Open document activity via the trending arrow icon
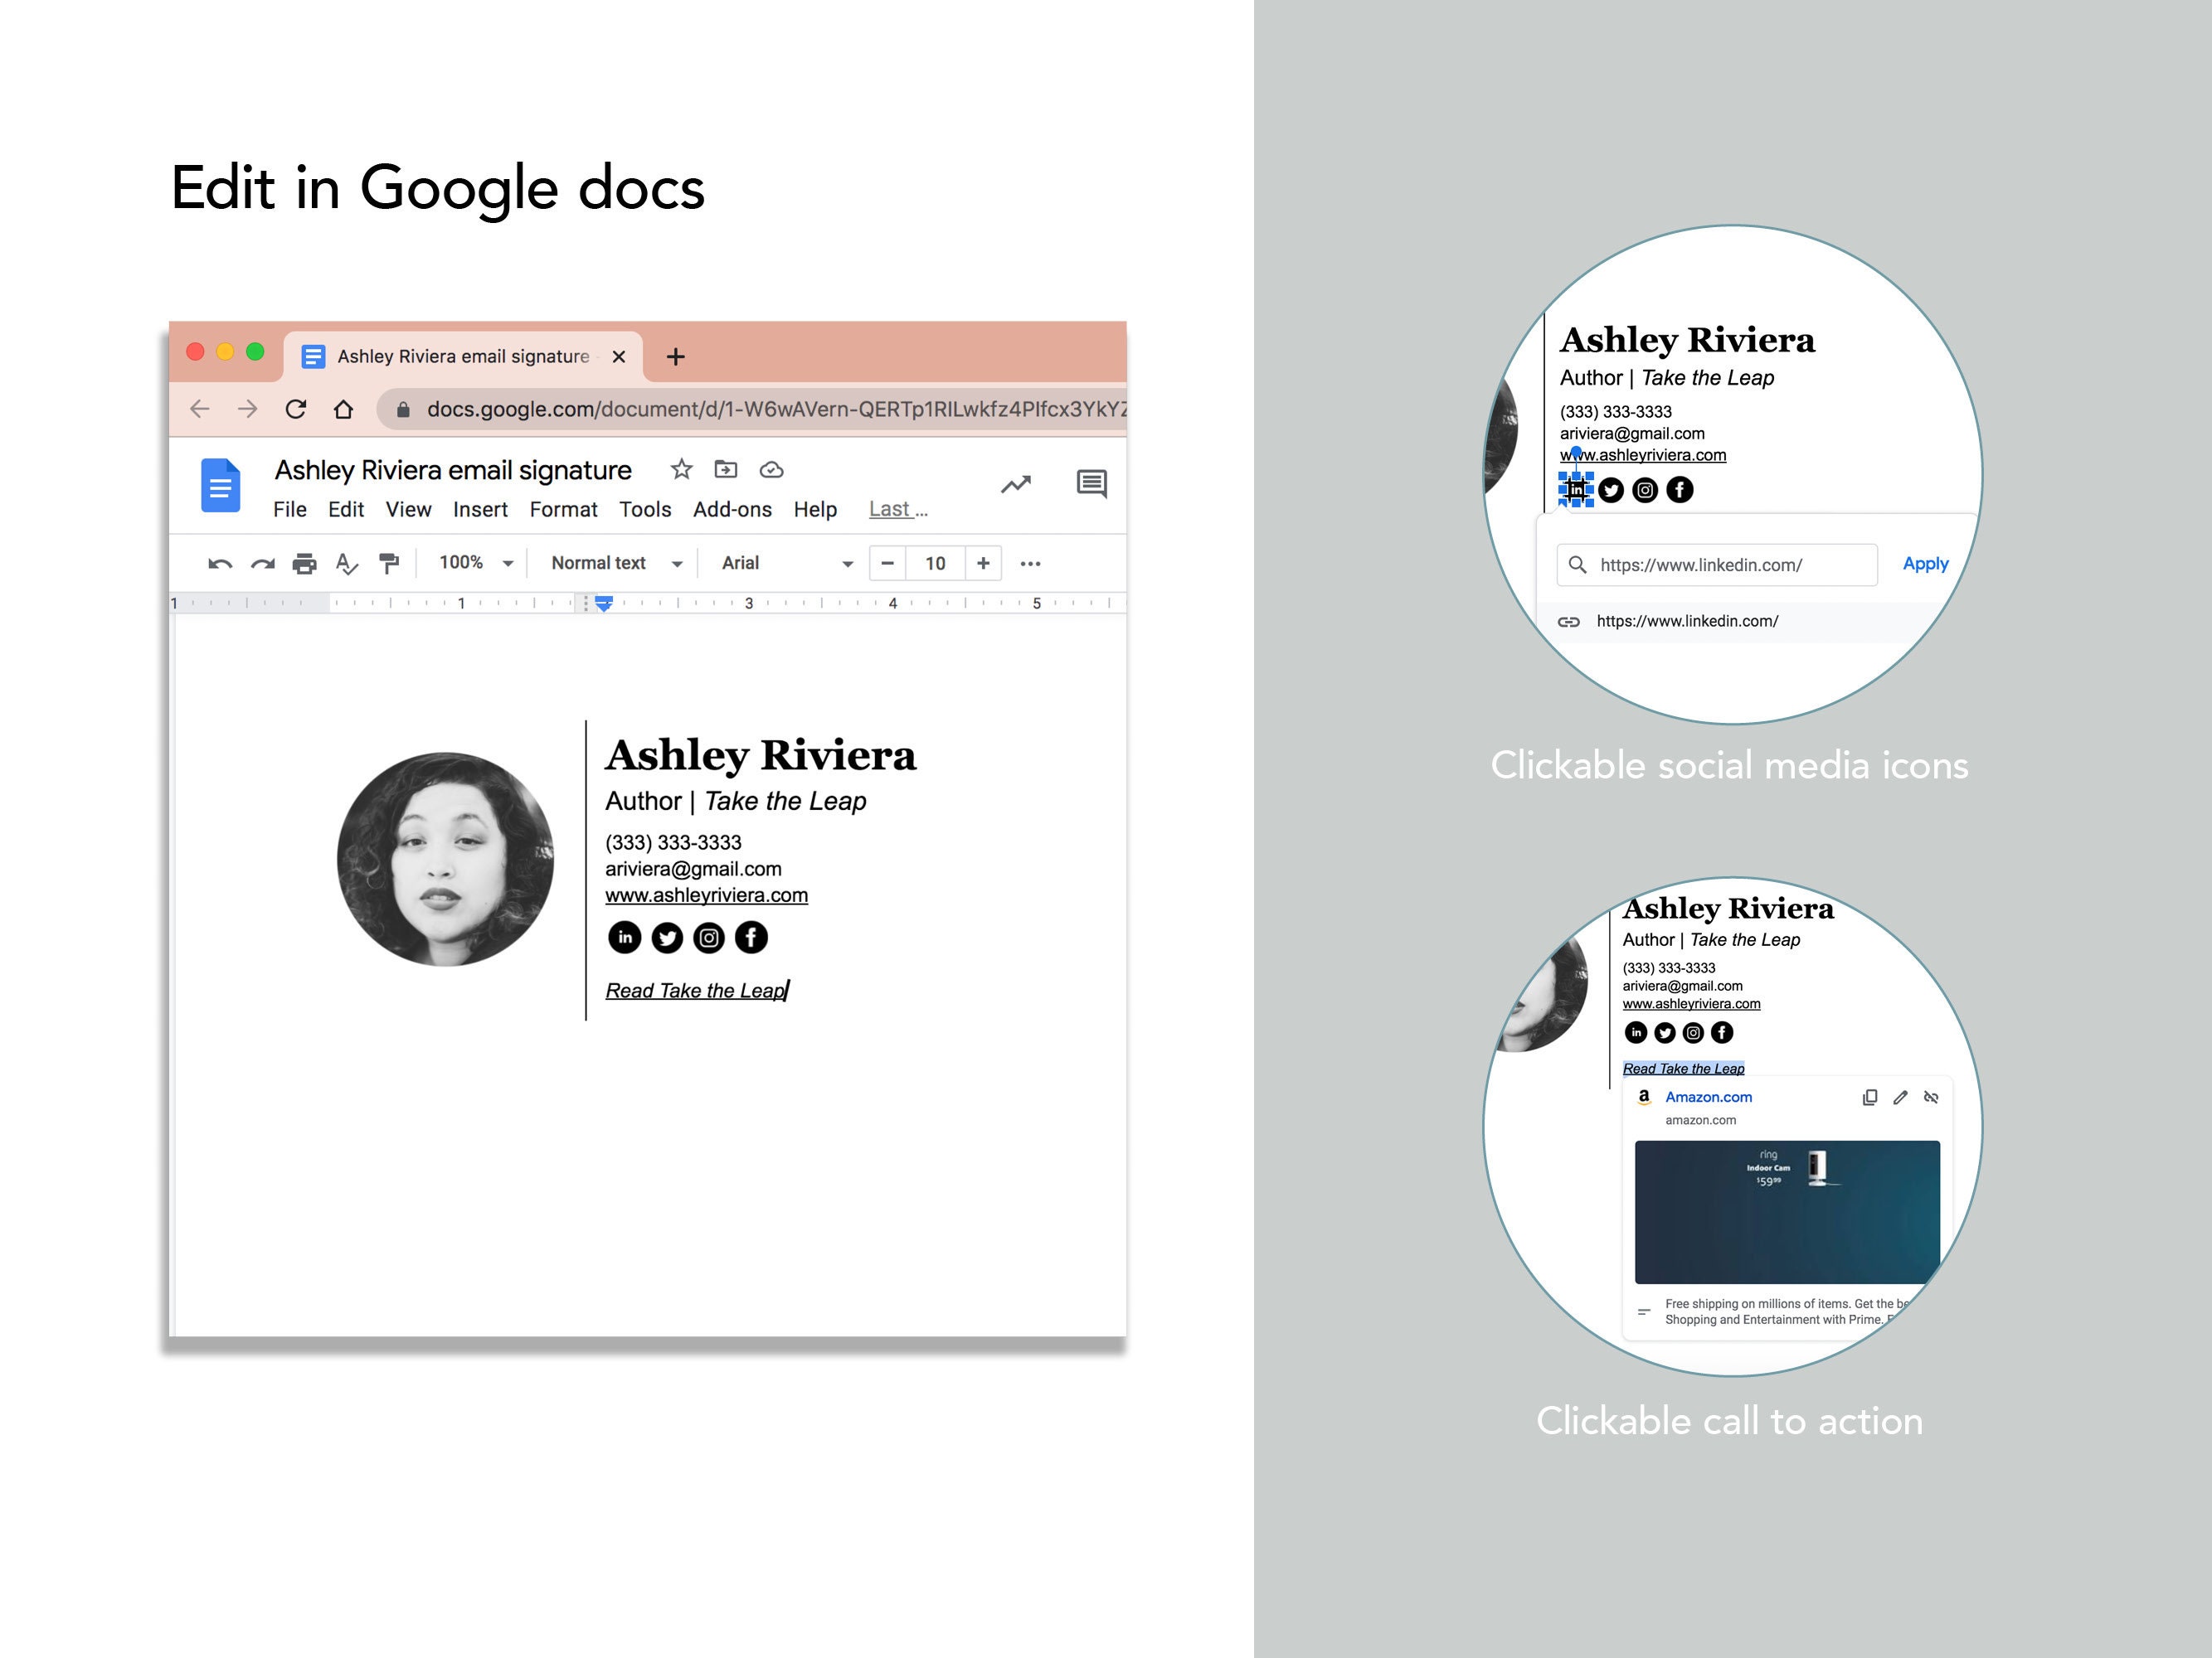 pos(1016,483)
